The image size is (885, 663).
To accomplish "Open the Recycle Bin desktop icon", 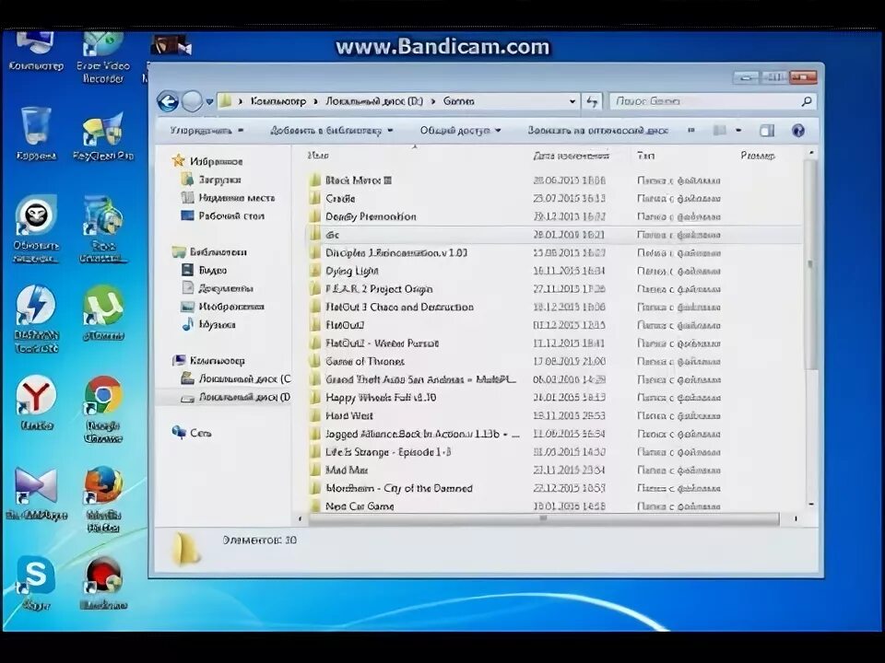I will point(36,133).
